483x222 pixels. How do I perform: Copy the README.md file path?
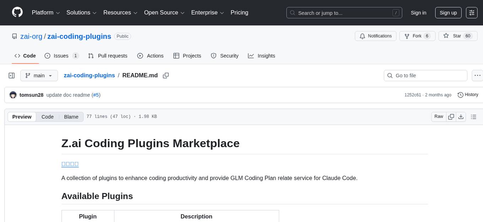pyautogui.click(x=165, y=76)
